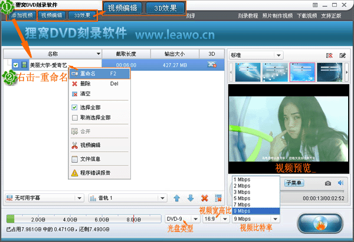Click the video preview image
The width and height of the screenshot is (354, 242).
[x=289, y=129]
